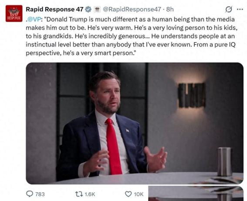This screenshot has width=247, height=201.
Task: Open the three-dot more options menu
Action: [240, 10]
